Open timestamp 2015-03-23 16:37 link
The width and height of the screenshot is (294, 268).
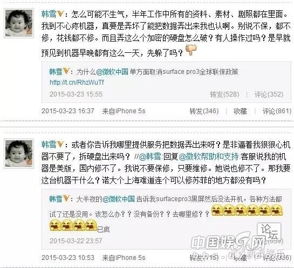(x=68, y=111)
